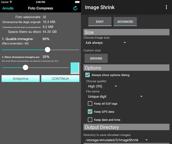This screenshot has width=172, height=144.
Task: Tap the Wi-Fi status icon in status bar
Action: (x=11, y=2)
